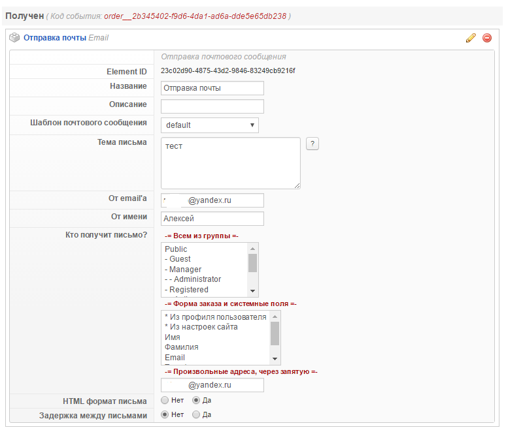Choose Из профиля пользователя in fields list

coord(215,317)
